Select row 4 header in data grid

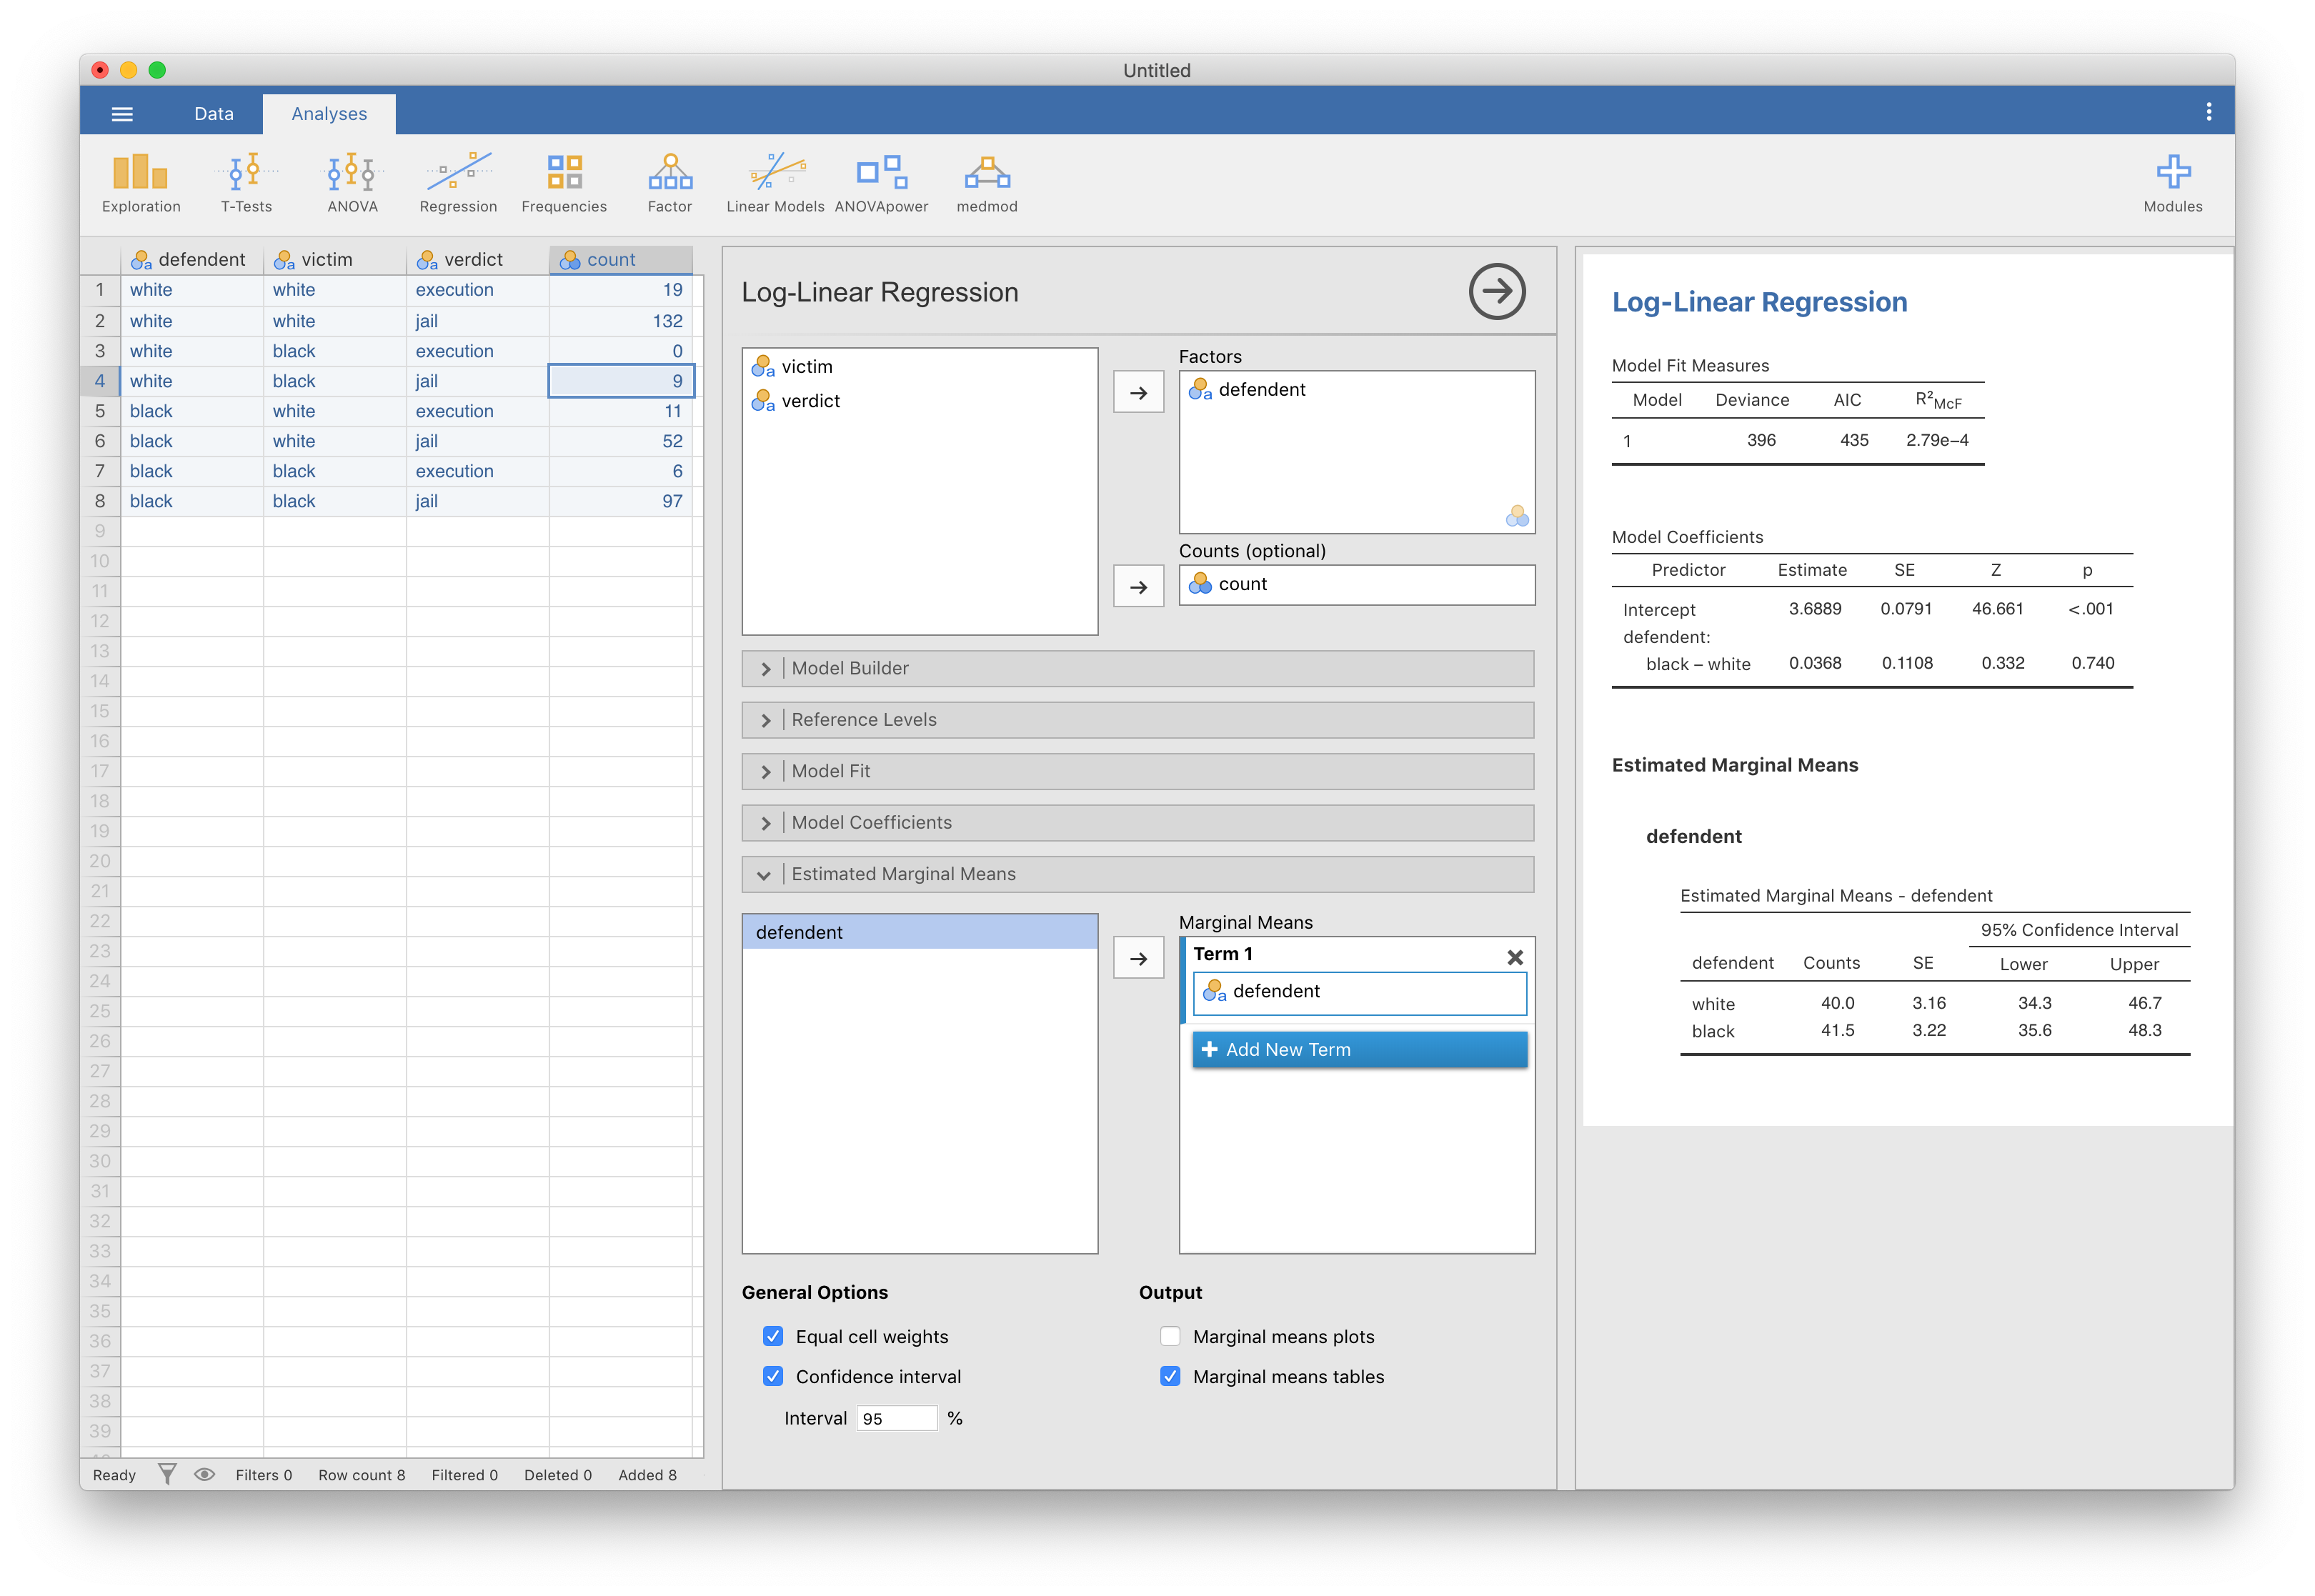click(x=100, y=381)
